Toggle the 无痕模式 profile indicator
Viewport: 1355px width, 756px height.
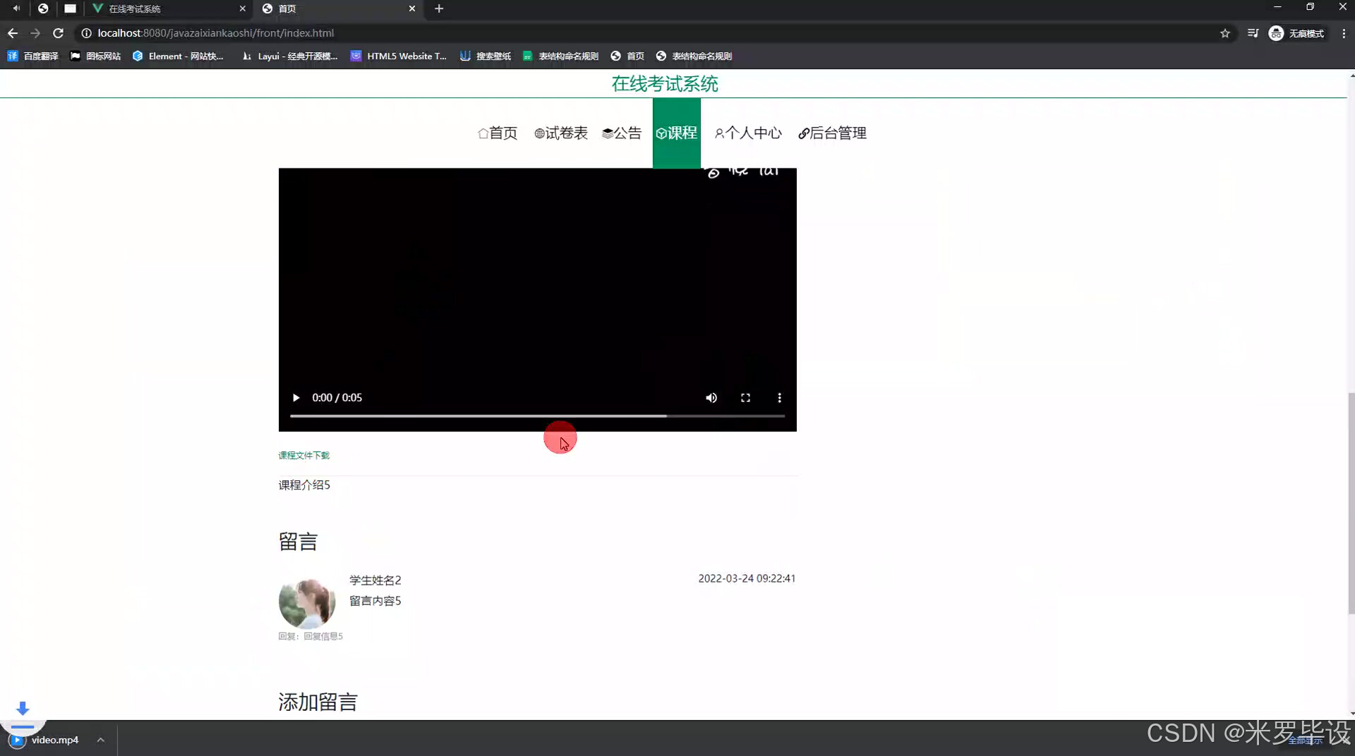pyautogui.click(x=1297, y=33)
